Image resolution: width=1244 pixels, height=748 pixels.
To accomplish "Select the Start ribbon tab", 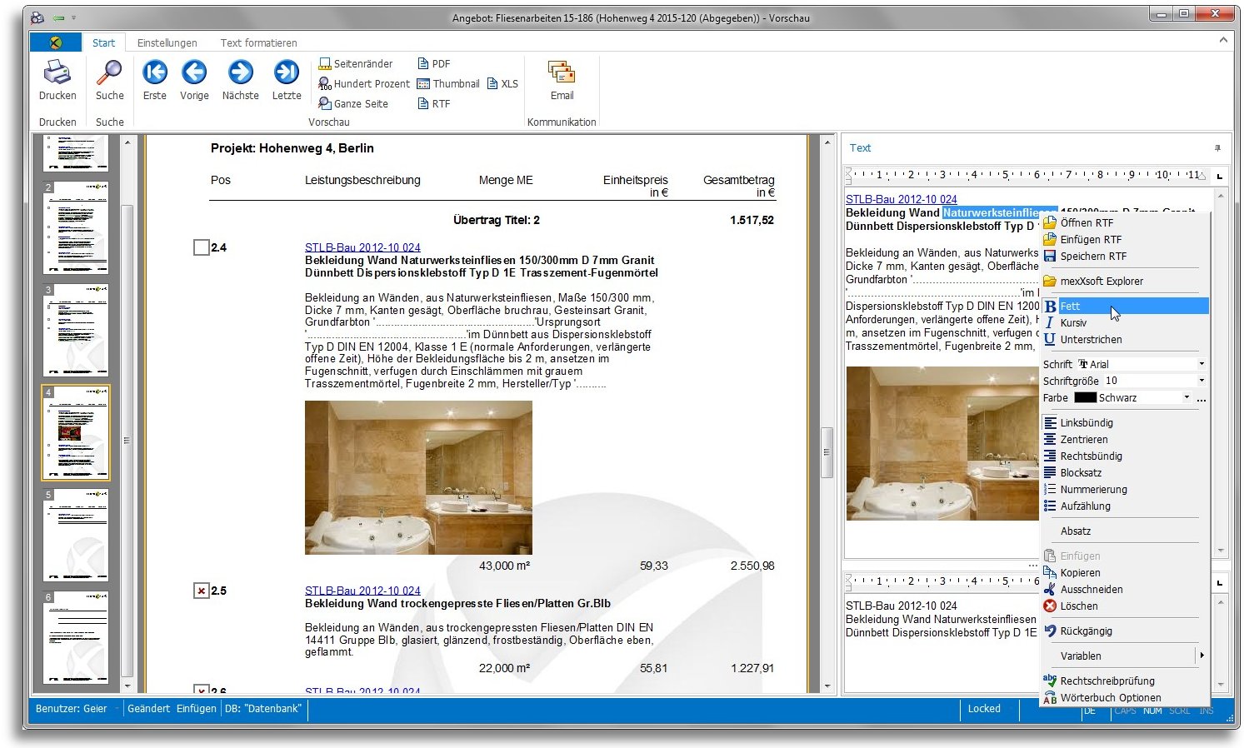I will (103, 42).
